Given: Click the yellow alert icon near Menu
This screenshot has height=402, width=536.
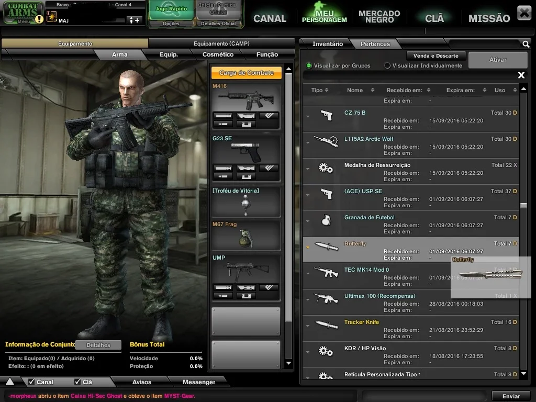Looking at the screenshot, I should click(x=39, y=19).
